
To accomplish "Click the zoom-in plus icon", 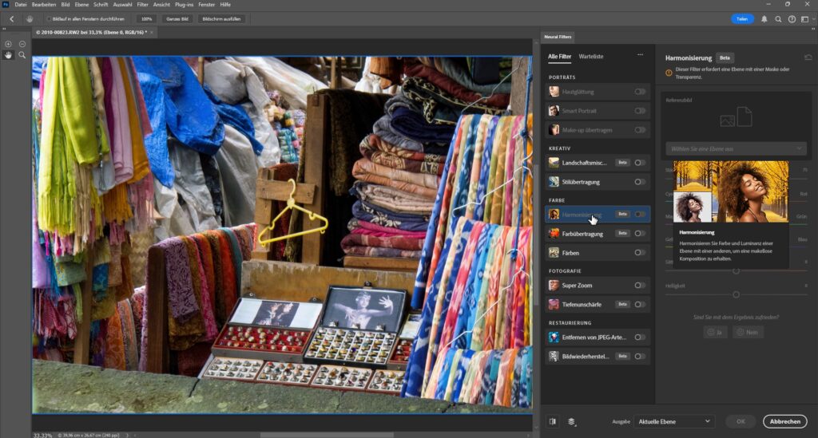I will [9, 44].
